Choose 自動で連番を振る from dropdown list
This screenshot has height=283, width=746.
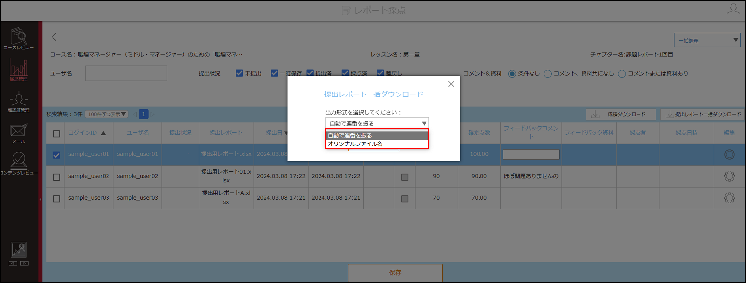click(x=377, y=135)
